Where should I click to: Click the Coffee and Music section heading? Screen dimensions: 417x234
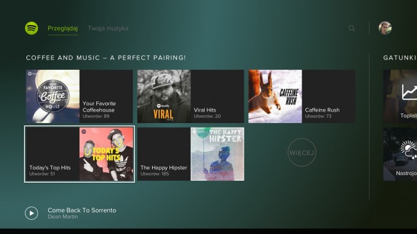pyautogui.click(x=106, y=58)
